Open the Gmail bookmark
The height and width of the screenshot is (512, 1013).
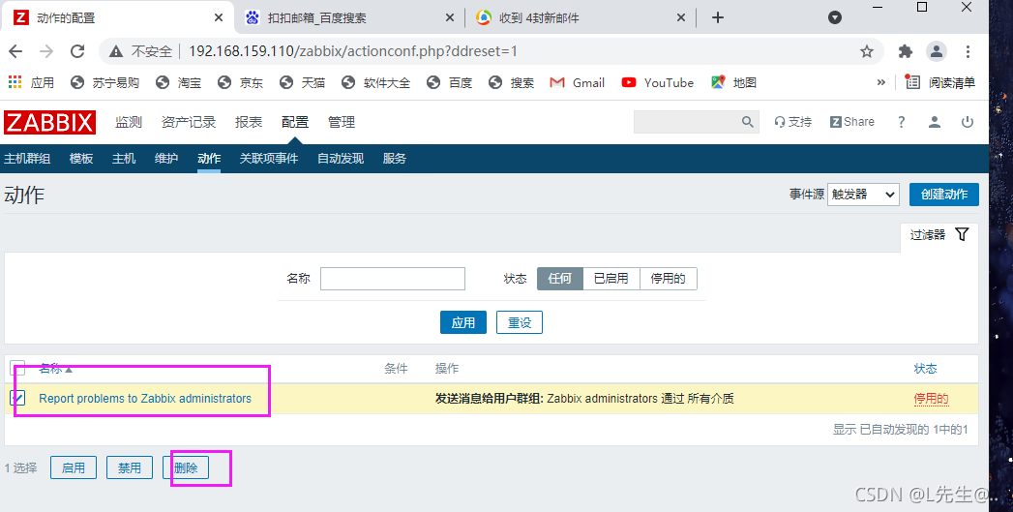(577, 82)
